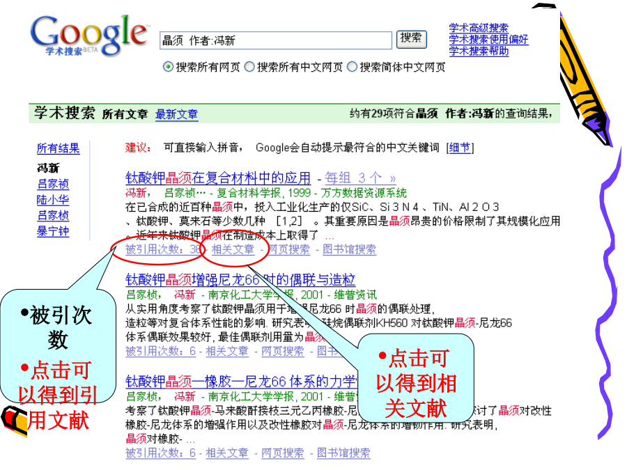The width and height of the screenshot is (627, 470).
Task: Click 被引用次数 link of first result
Action: (x=163, y=249)
